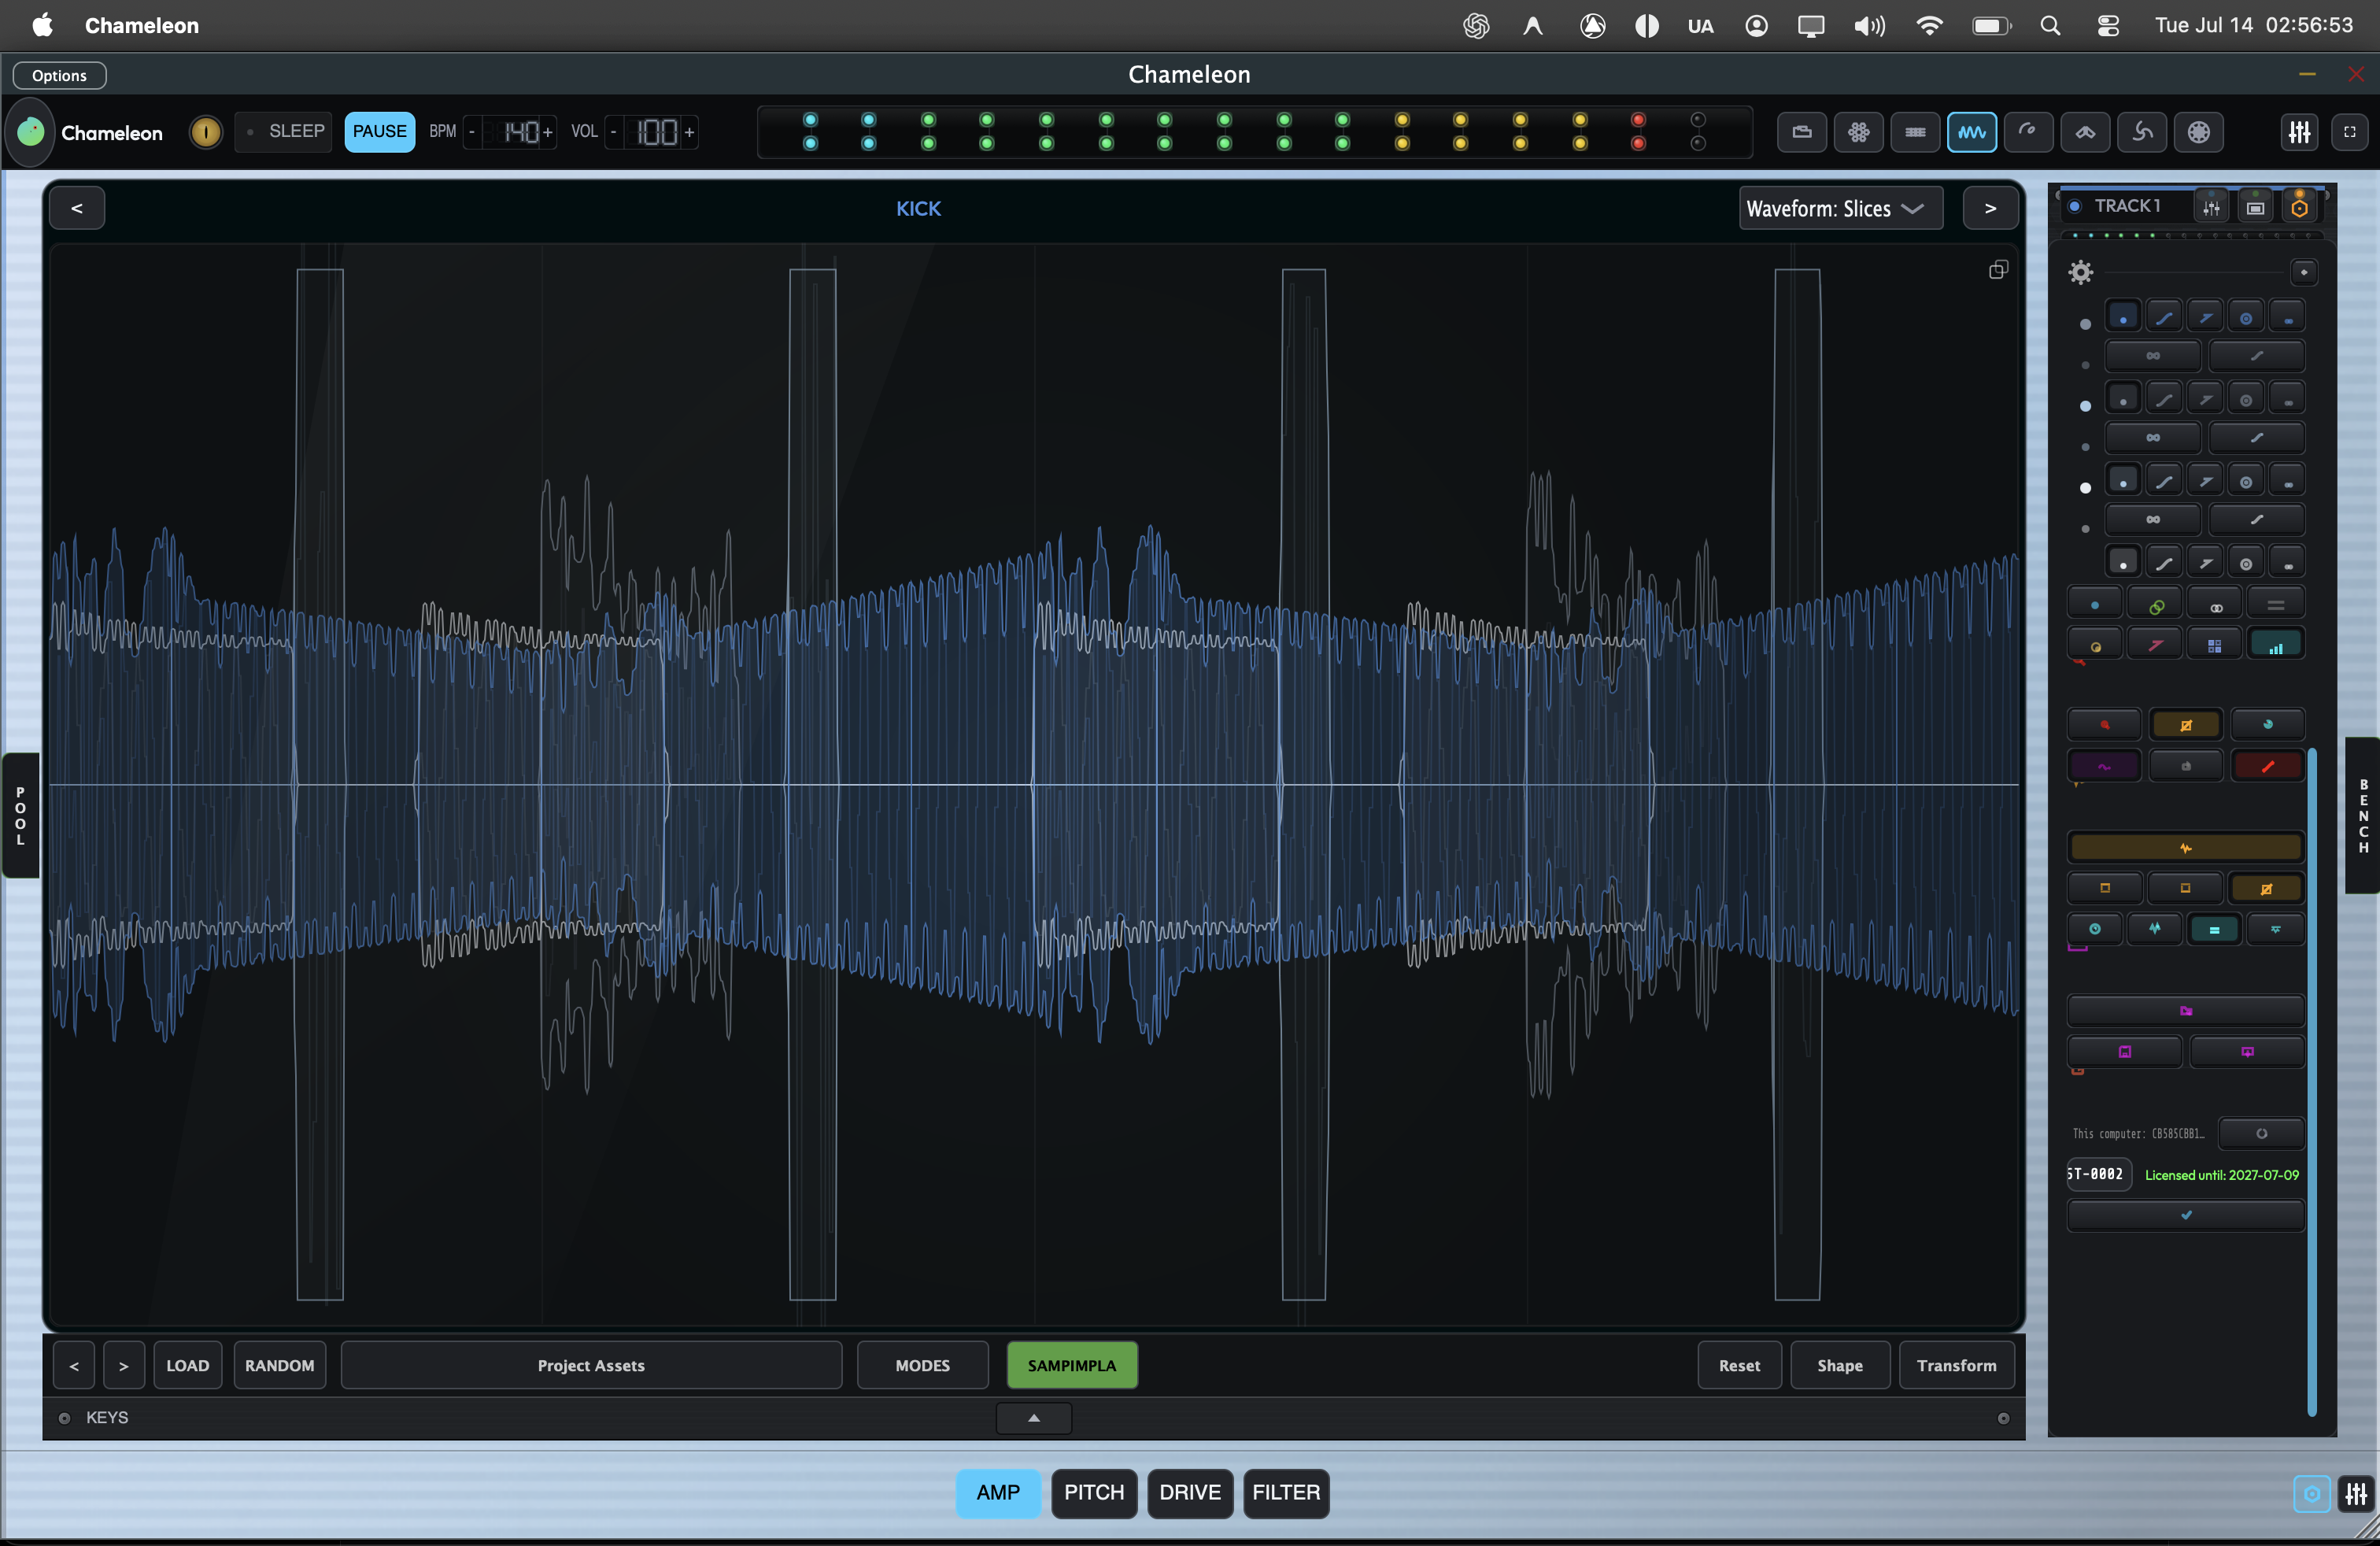Viewport: 2380px width, 1546px height.
Task: Confirm with the blue checkmark button
Action: (x=2185, y=1216)
